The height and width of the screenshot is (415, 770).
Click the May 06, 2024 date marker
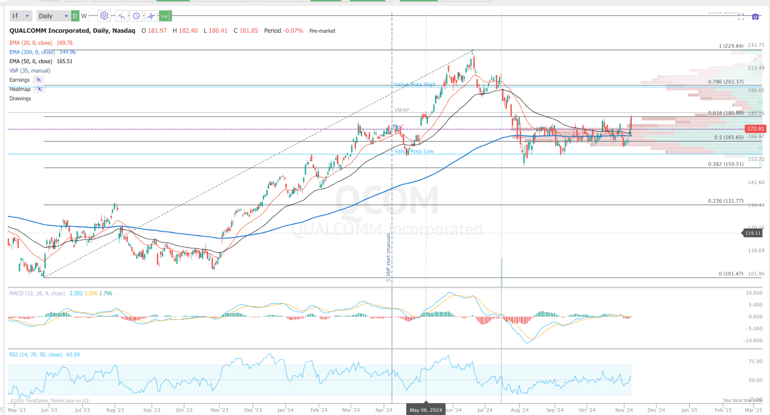(x=426, y=410)
